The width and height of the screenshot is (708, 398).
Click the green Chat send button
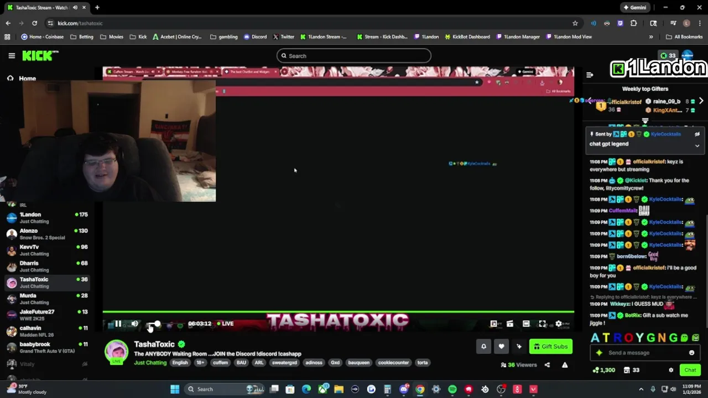coord(690,370)
